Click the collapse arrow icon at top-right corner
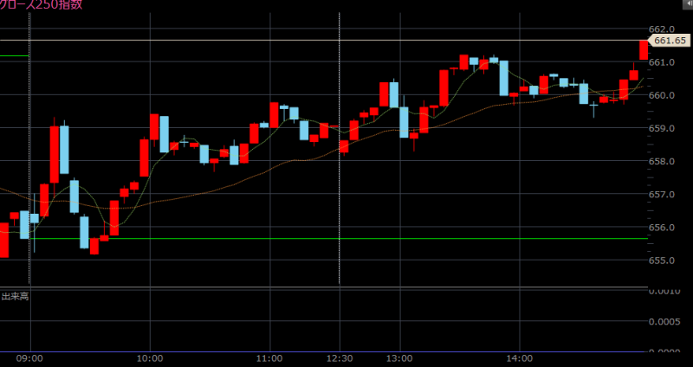 pos(690,3)
